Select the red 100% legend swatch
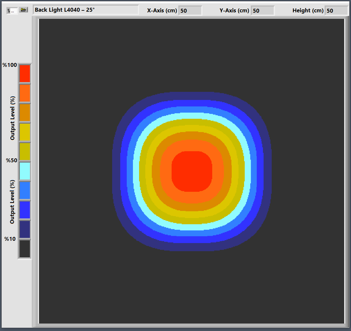 [x=25, y=74]
